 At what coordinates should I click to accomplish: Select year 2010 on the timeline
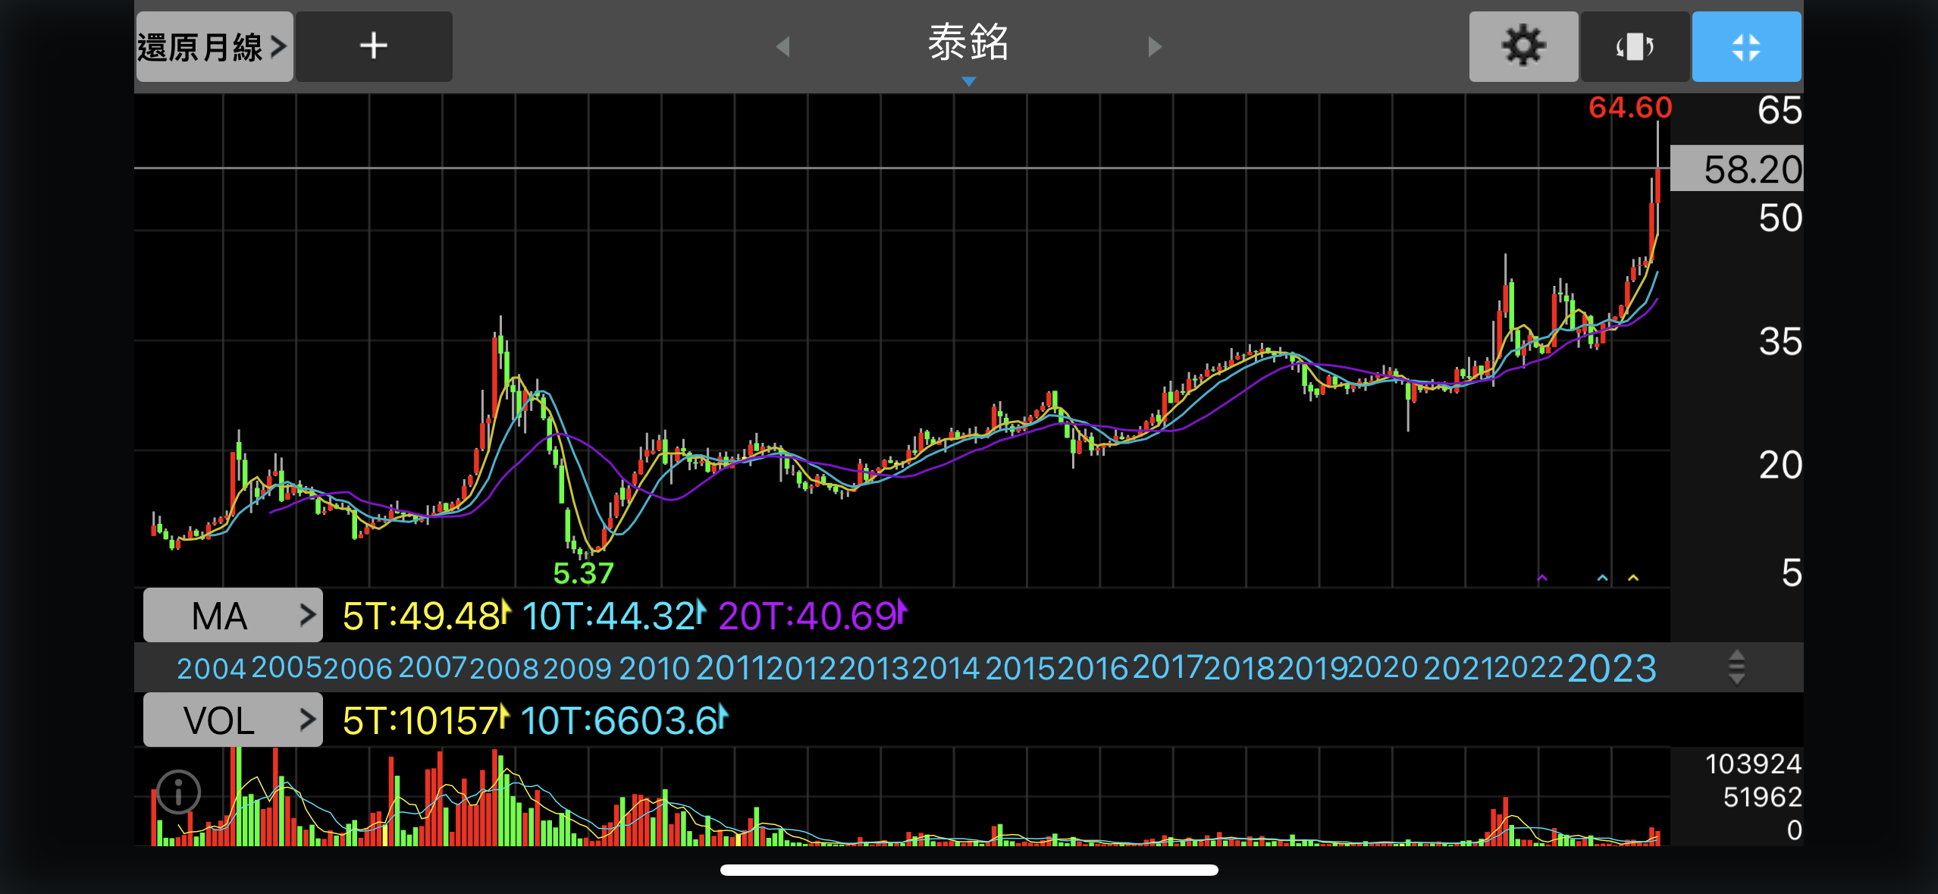tap(654, 668)
